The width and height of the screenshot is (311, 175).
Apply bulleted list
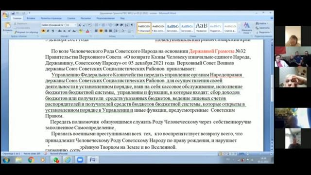(97, 25)
